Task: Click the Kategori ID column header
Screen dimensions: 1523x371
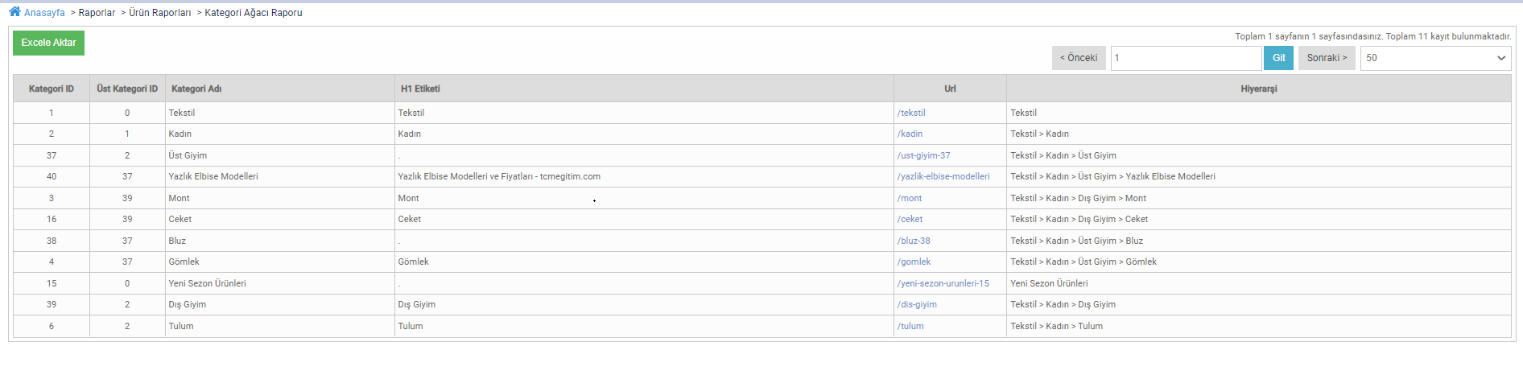Action: click(52, 89)
